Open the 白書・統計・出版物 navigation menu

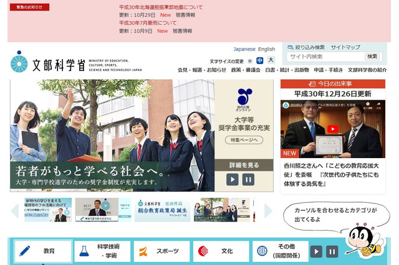click(x=287, y=70)
